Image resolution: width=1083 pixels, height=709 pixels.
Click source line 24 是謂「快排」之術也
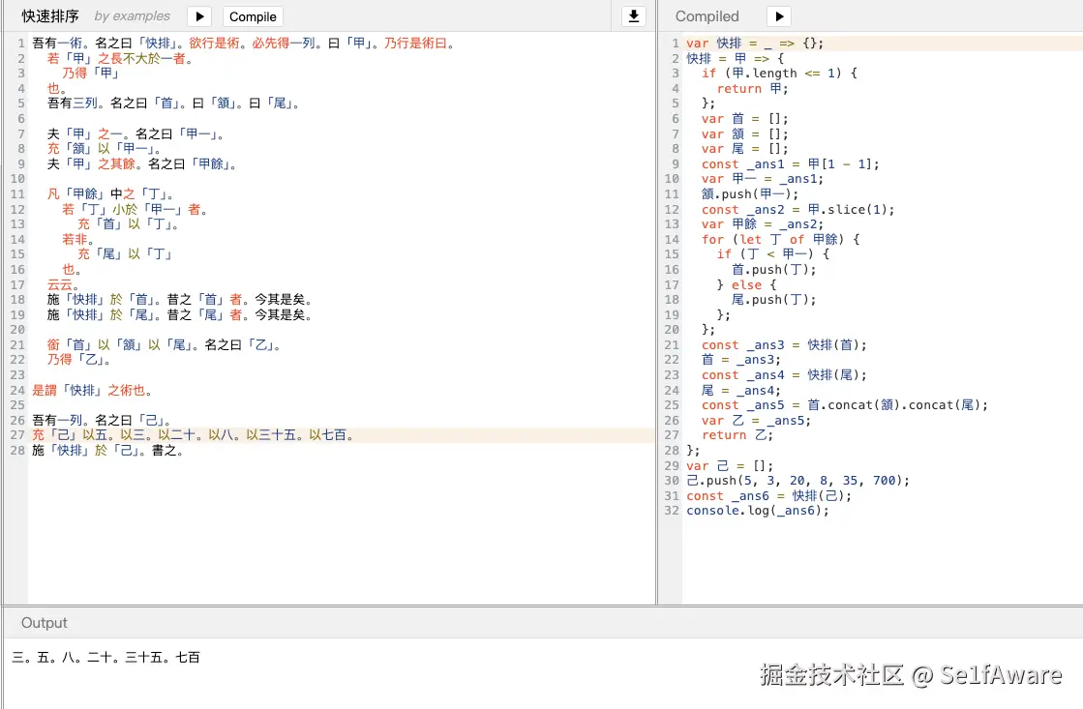pos(93,390)
